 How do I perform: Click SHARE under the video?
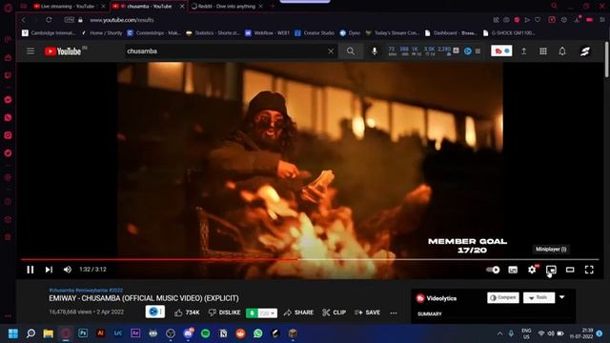pyautogui.click(x=298, y=313)
